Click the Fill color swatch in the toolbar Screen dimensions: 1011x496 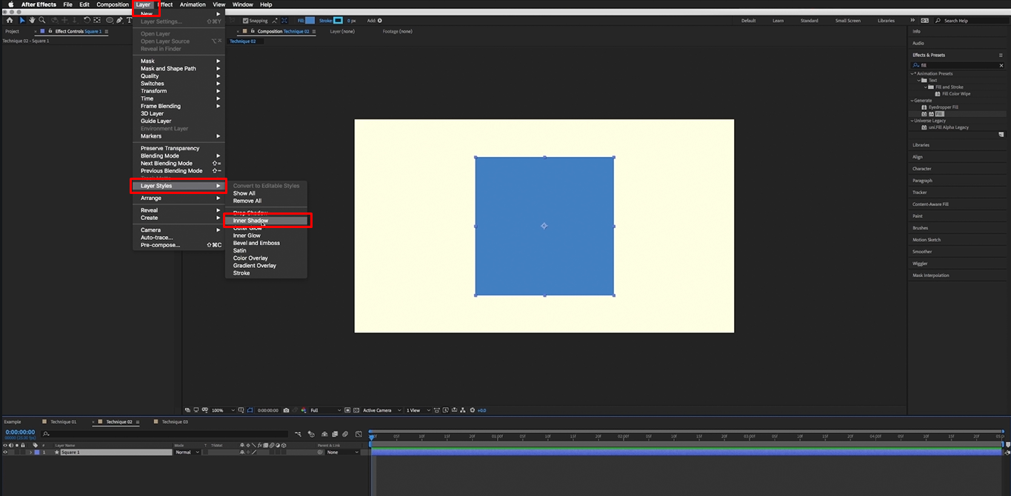click(310, 21)
